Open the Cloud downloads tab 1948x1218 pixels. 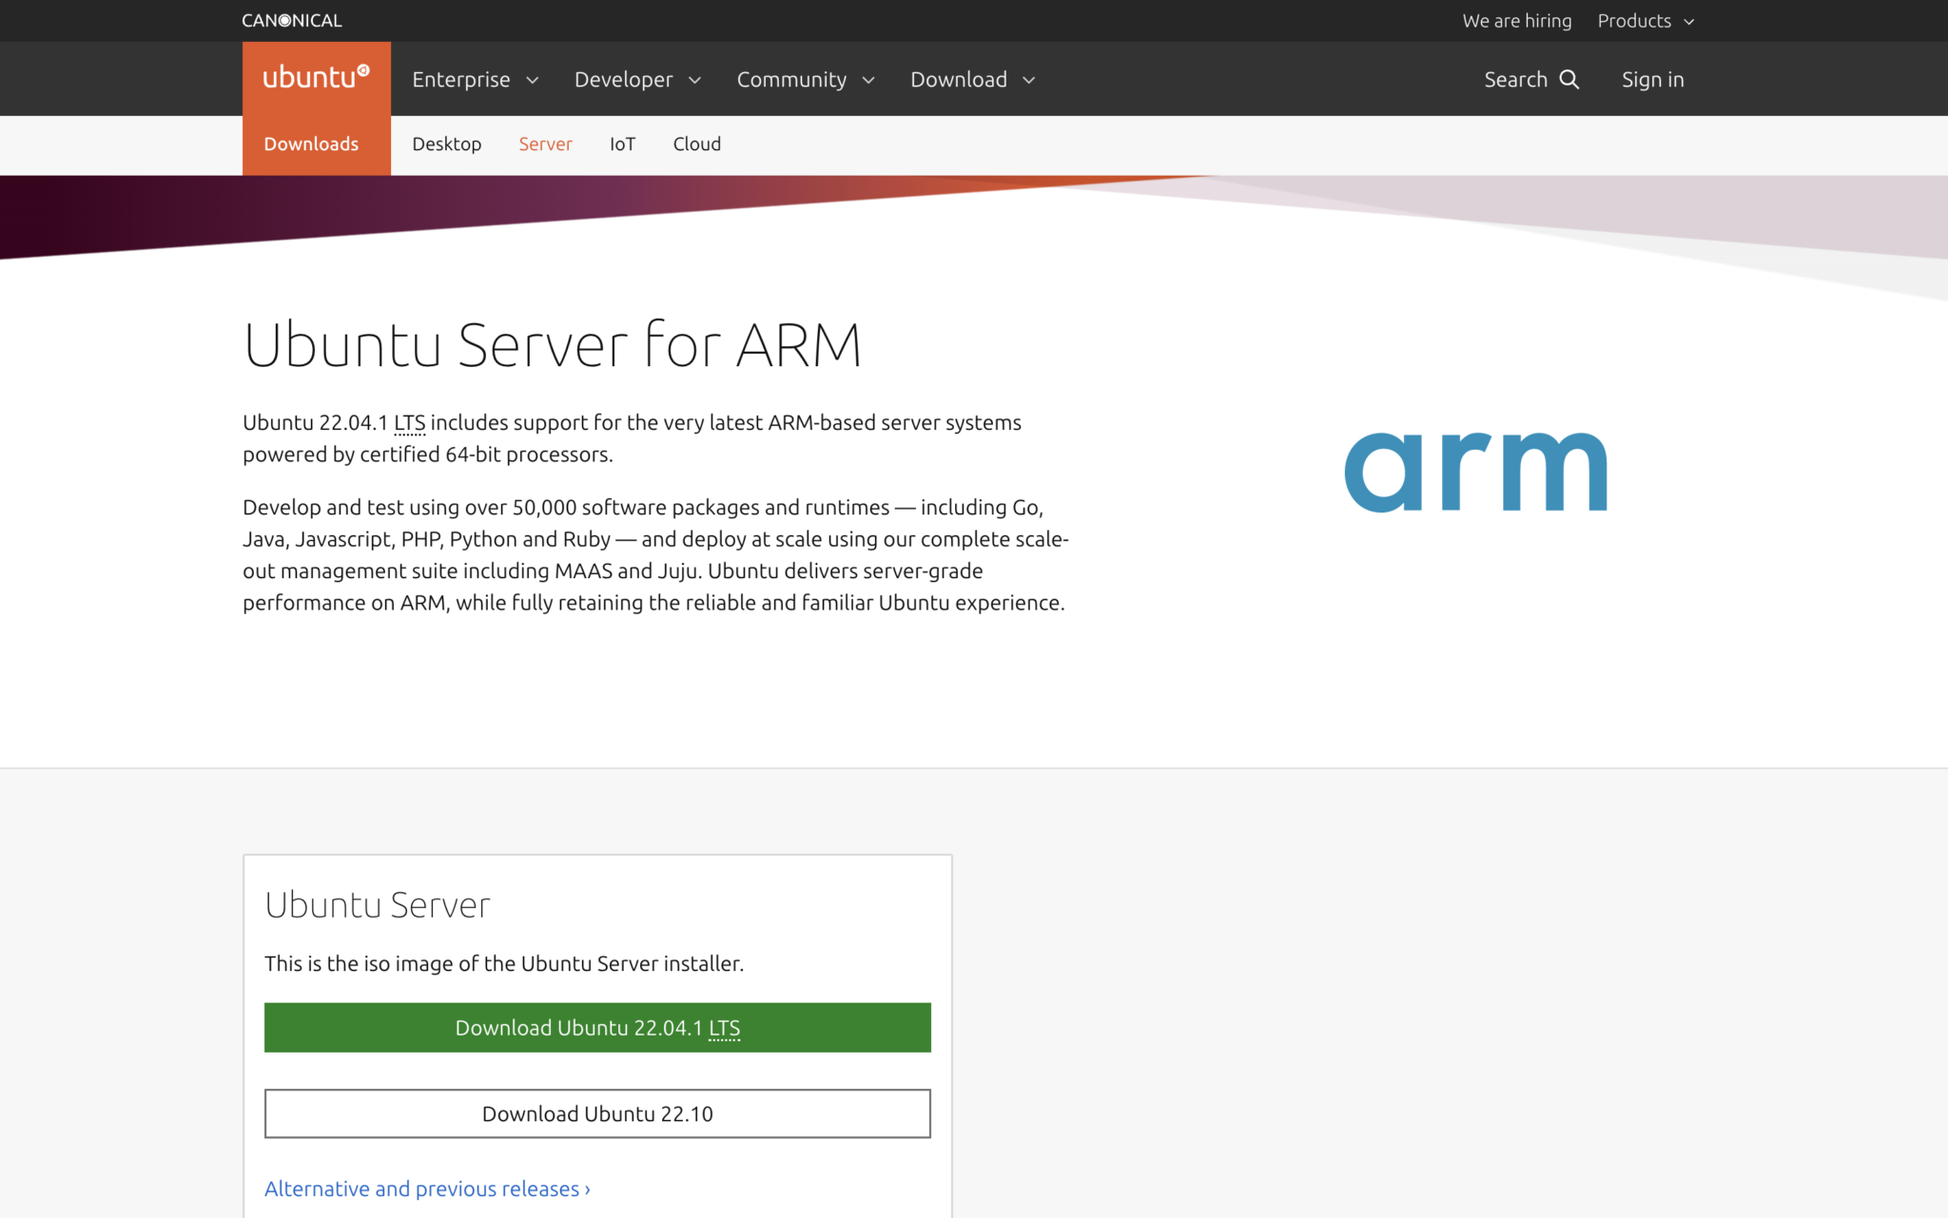tap(696, 145)
